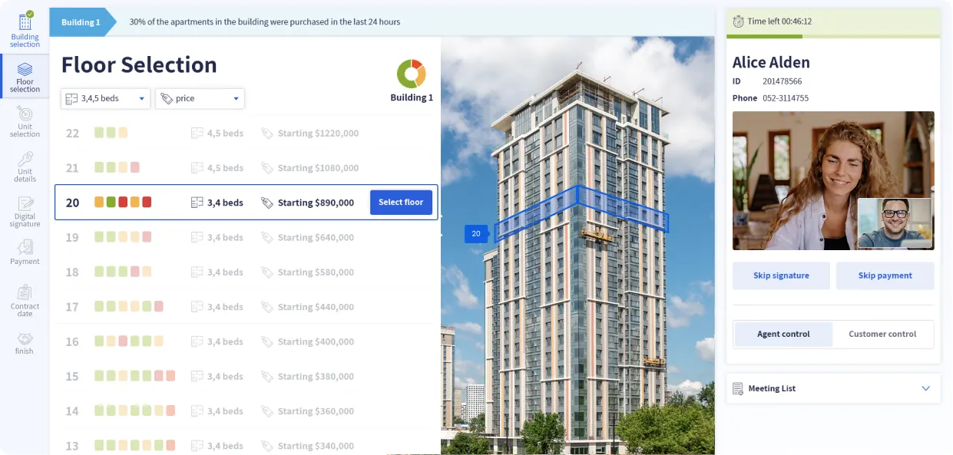This screenshot has width=953, height=455.
Task: Click the Building 1 breadcrumb tab
Action: (x=81, y=22)
